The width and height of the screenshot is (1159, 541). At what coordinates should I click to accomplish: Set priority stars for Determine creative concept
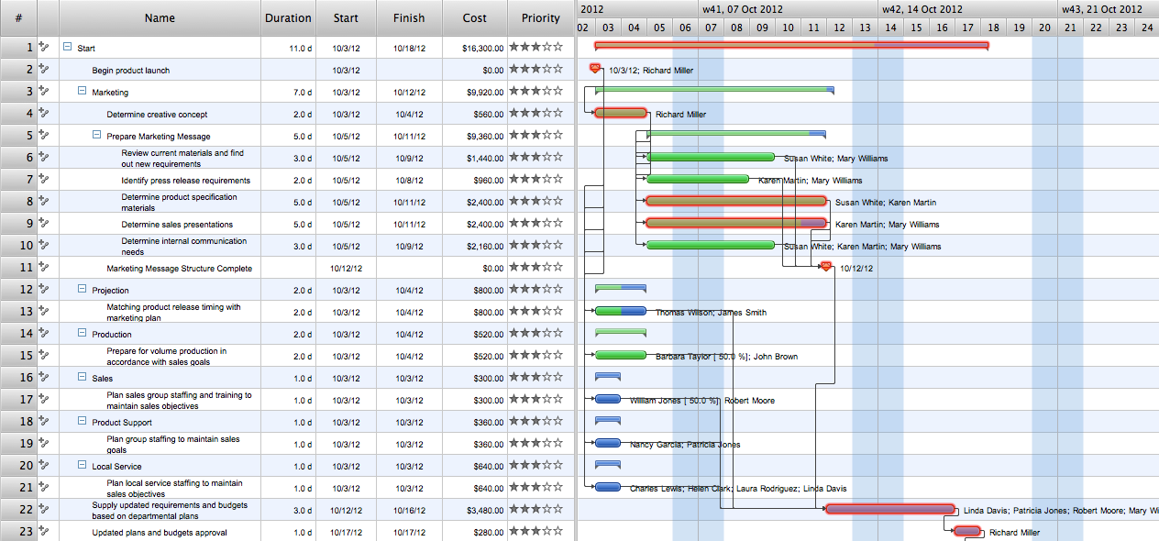pos(535,114)
